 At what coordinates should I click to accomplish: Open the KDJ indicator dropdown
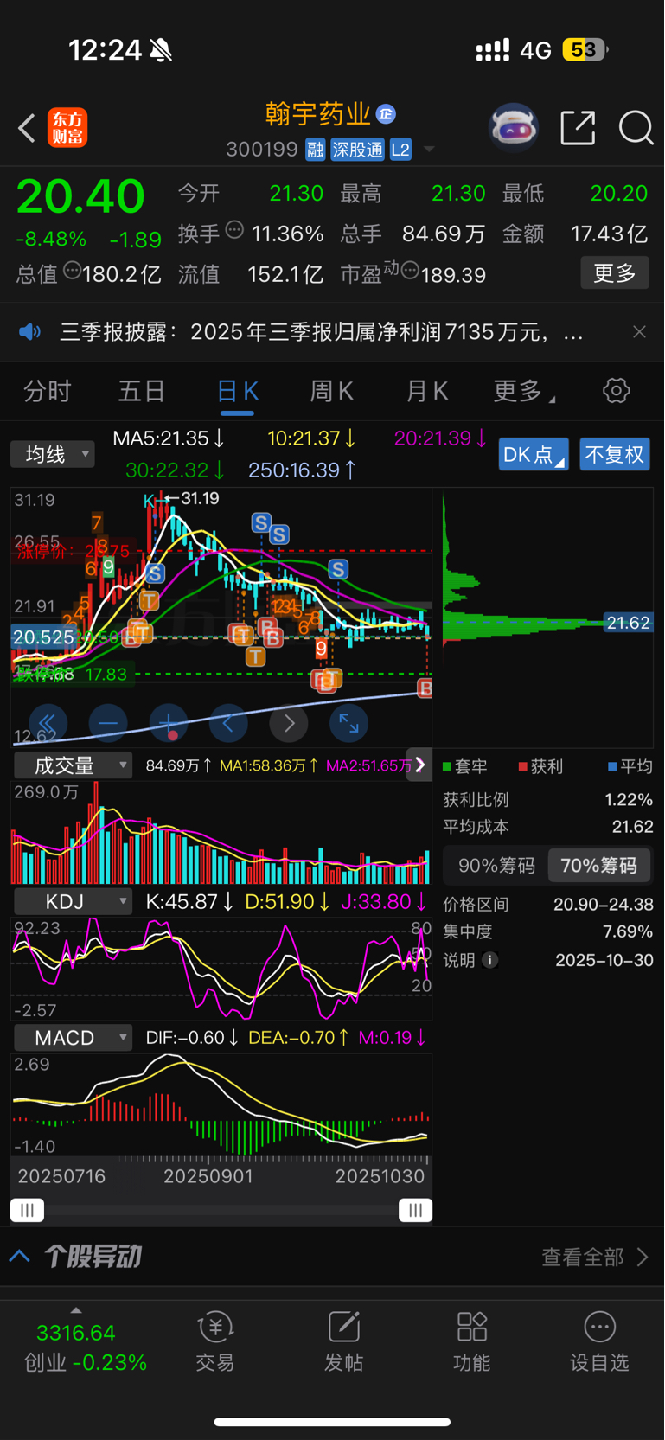coord(73,902)
